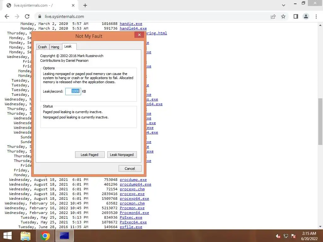Image resolution: width=323 pixels, height=242 pixels.
Task: Close the Not My Fault dialog
Action: [x=139, y=35]
